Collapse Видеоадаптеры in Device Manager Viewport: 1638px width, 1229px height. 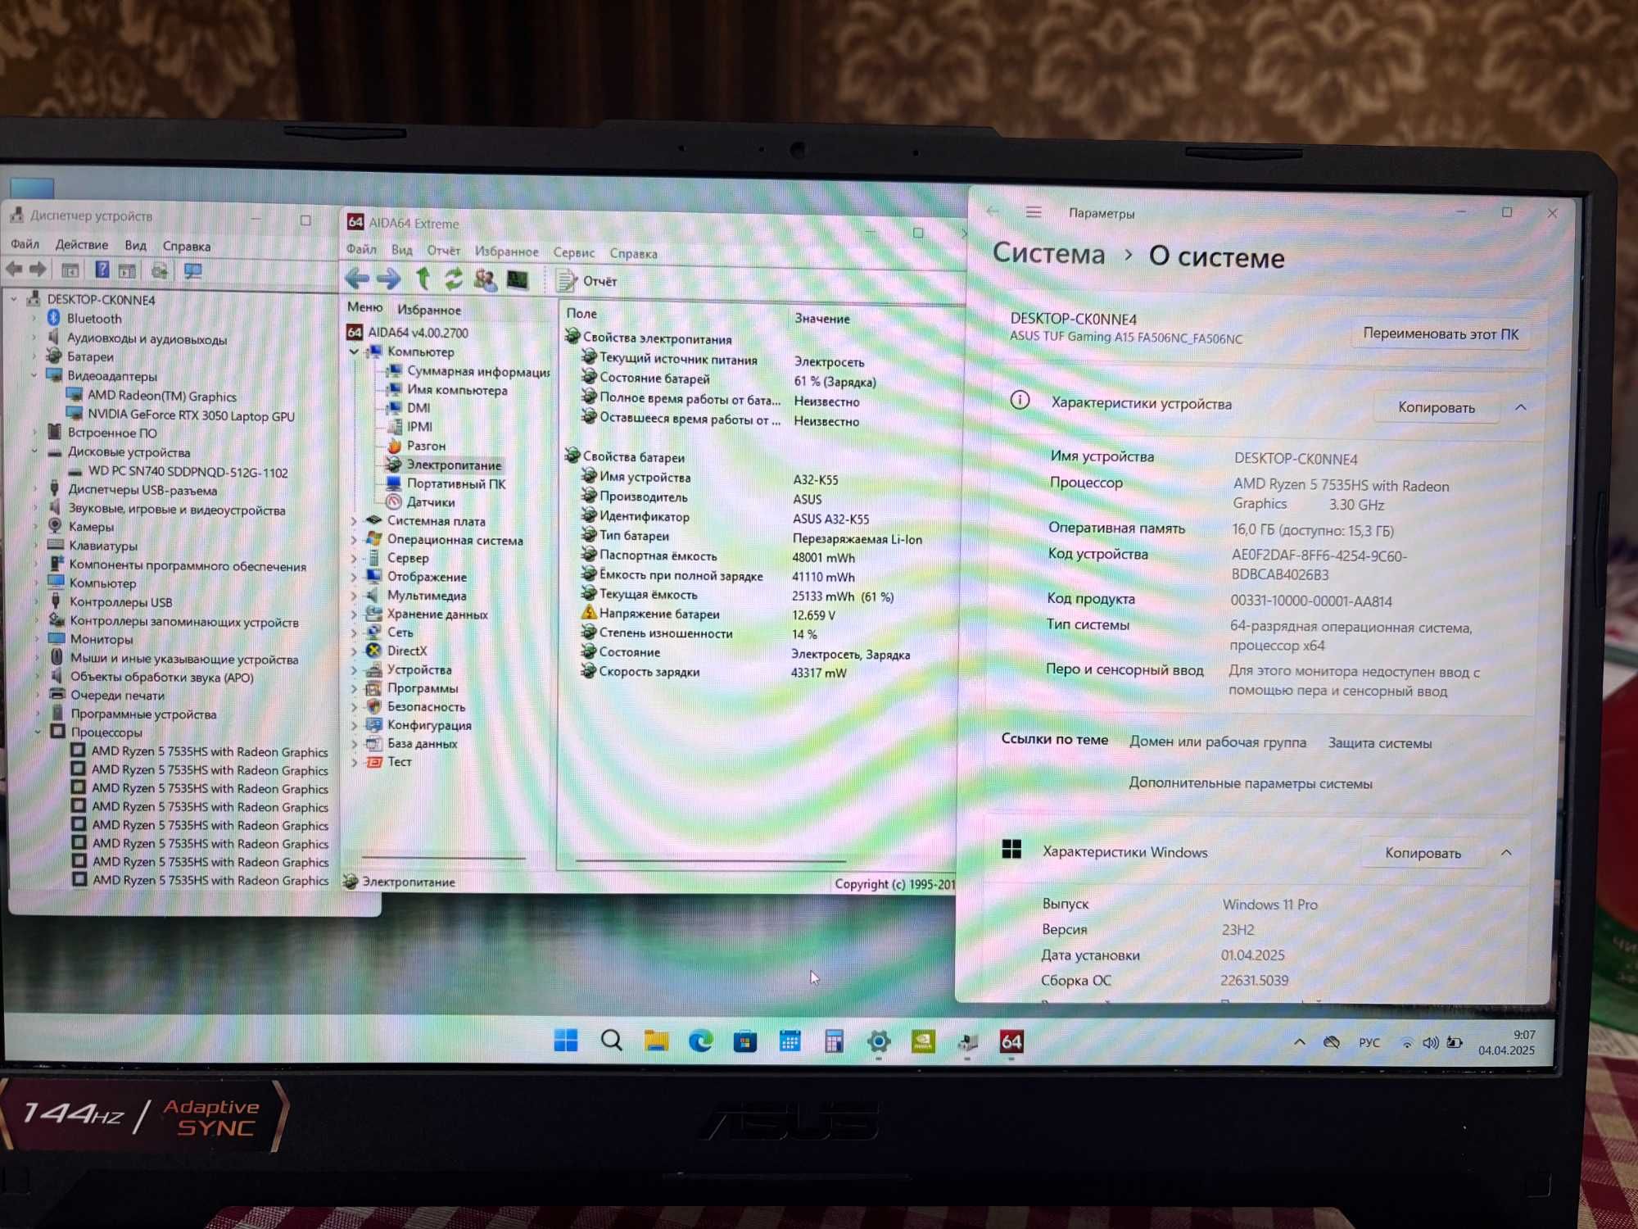pyautogui.click(x=34, y=375)
